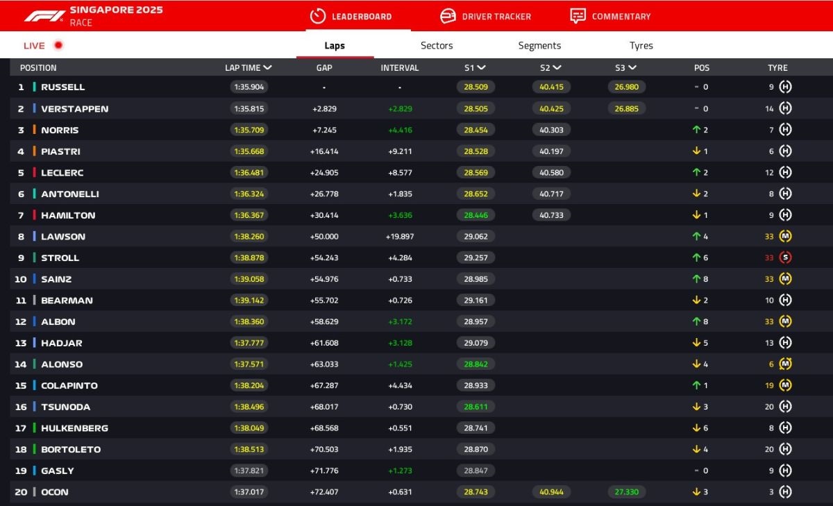Click Norris's green position gain arrow

696,130
